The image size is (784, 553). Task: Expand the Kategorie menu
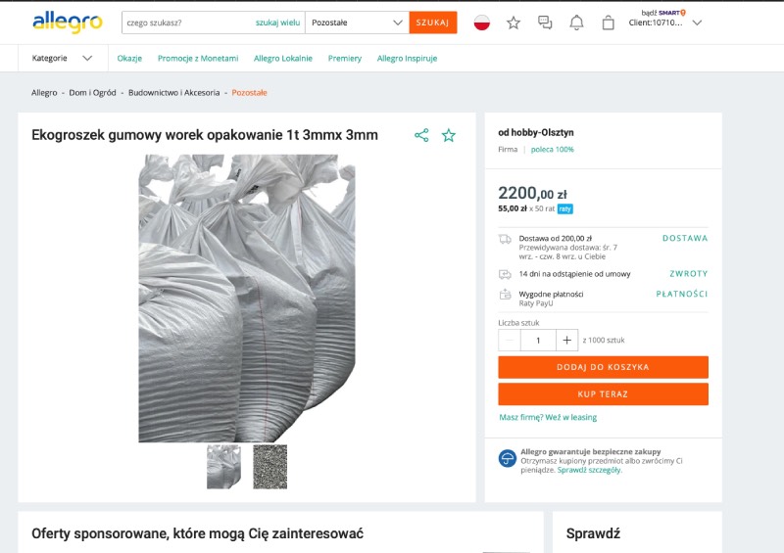(x=63, y=58)
